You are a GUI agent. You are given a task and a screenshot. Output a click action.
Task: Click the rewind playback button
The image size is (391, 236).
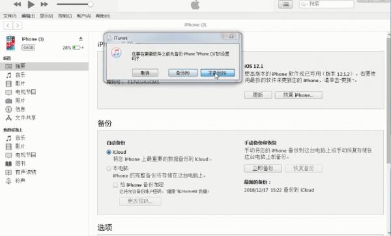tap(17, 4)
